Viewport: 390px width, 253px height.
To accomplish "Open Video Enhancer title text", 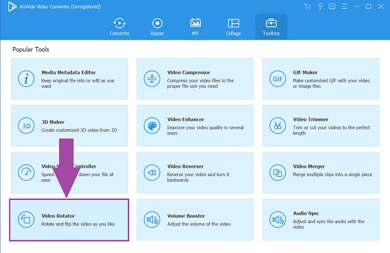I will click(185, 119).
